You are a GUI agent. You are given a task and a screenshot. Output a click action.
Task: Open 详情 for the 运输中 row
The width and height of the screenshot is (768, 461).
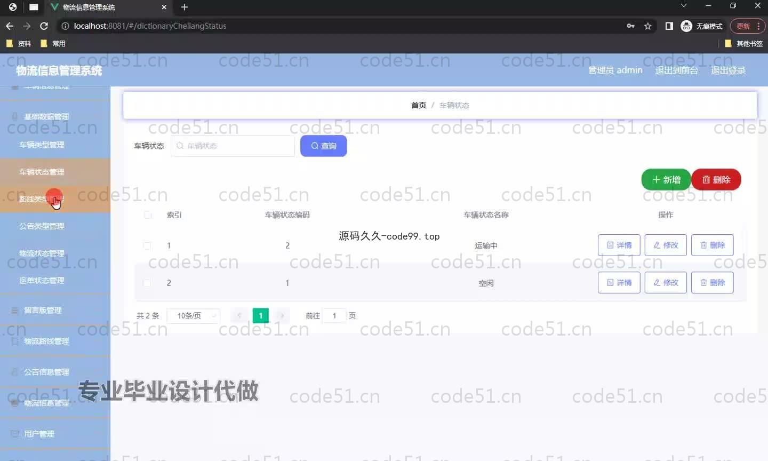tap(619, 245)
